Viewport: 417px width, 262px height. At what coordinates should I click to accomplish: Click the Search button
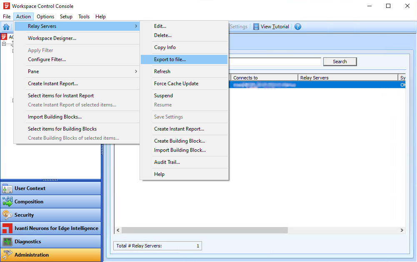[340, 61]
